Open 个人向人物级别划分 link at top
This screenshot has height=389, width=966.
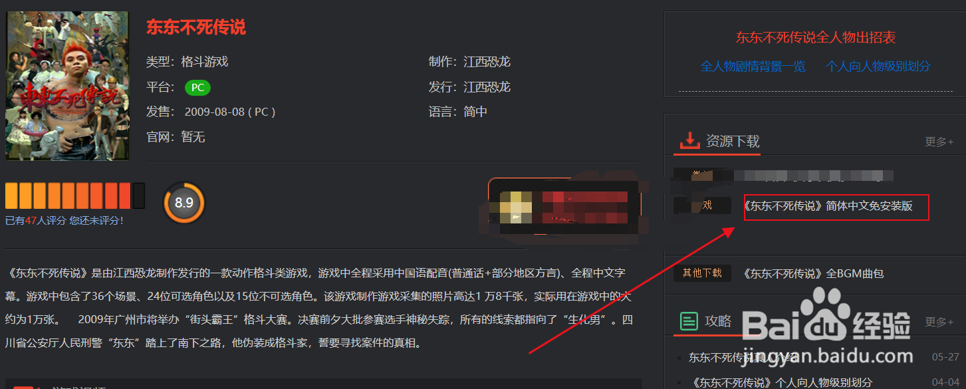tap(878, 66)
